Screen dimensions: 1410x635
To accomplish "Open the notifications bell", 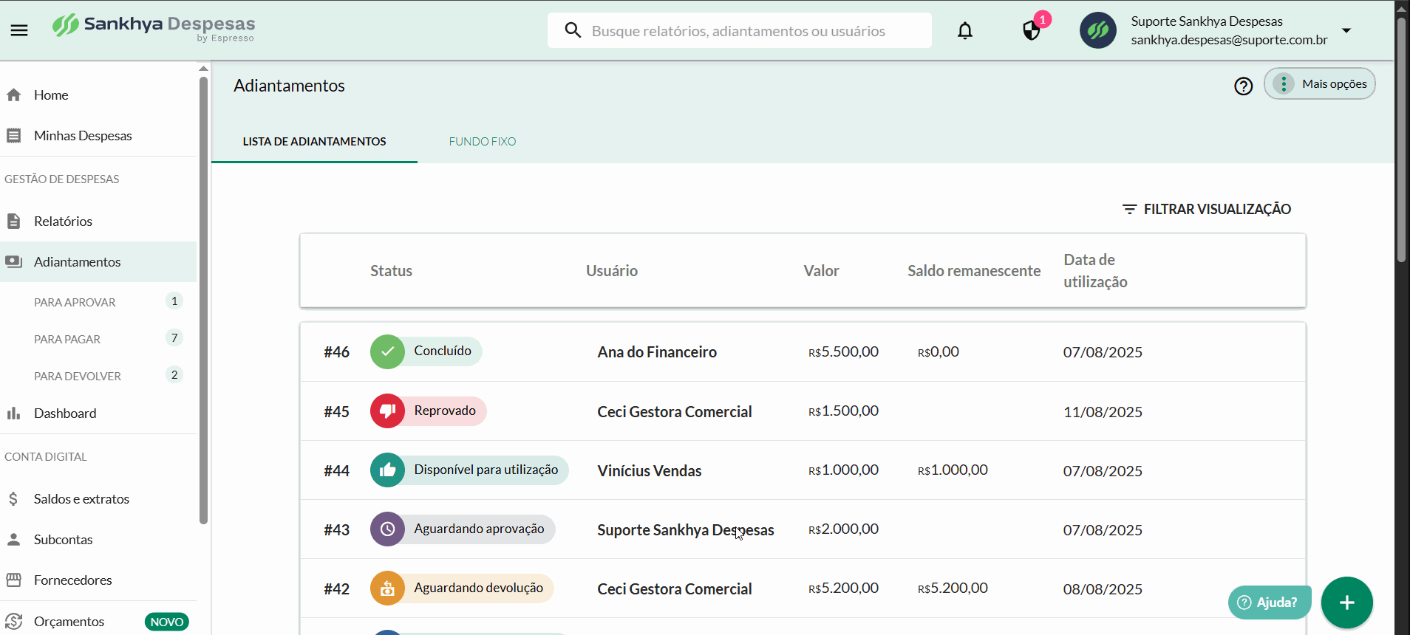I will coord(965,30).
